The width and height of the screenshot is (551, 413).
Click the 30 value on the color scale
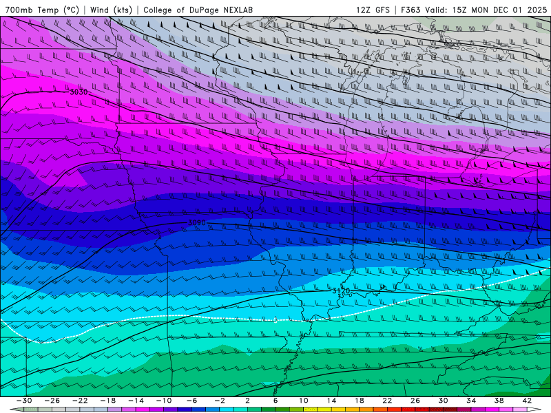pos(443,401)
